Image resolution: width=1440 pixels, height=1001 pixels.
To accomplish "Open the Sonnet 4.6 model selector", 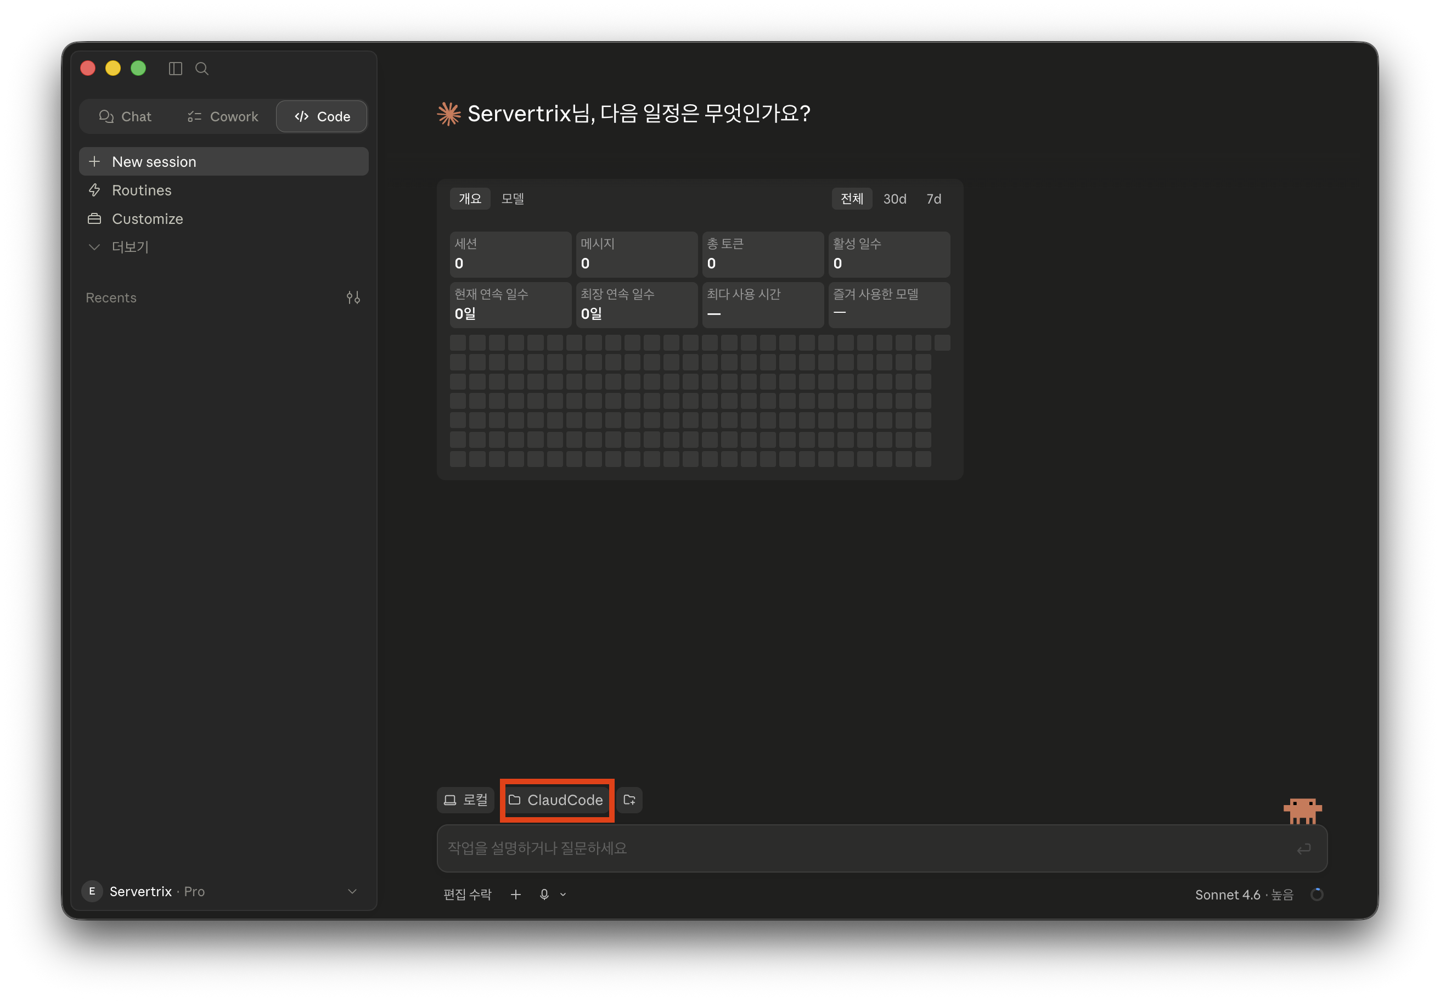I will click(x=1244, y=895).
